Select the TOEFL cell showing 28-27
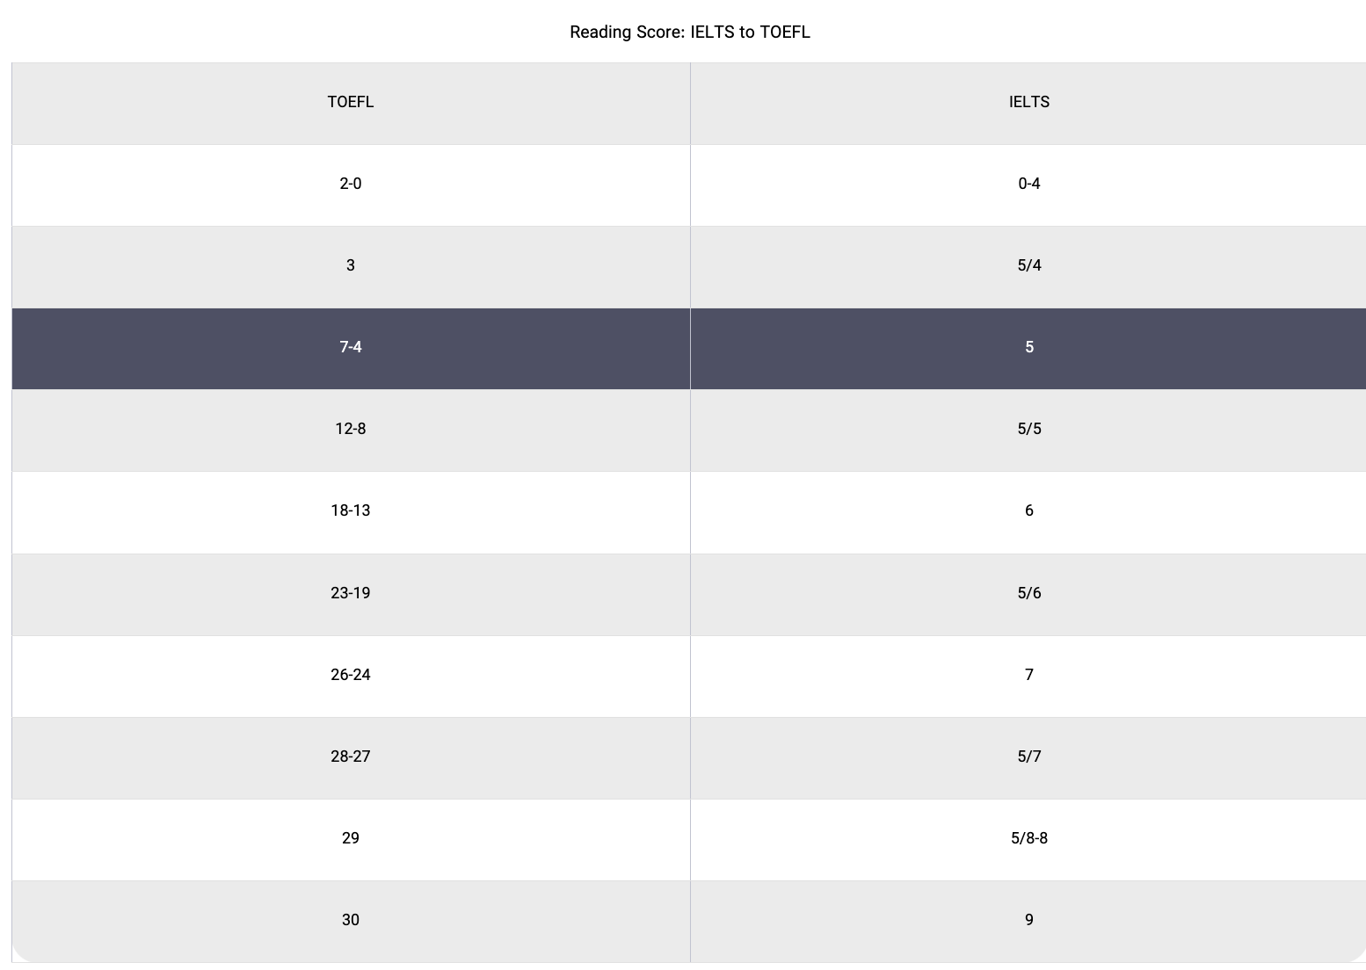Screen dimensions: 1366x970 351,756
